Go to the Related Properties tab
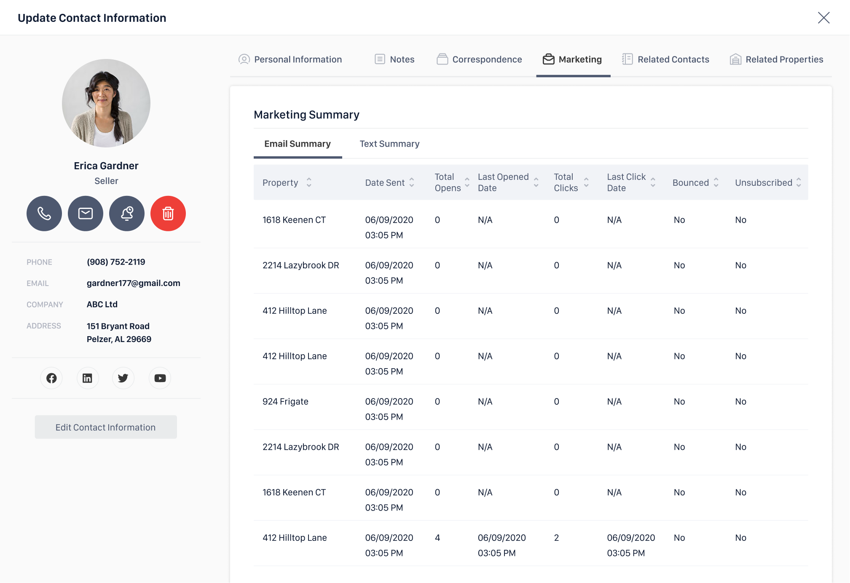 777,59
